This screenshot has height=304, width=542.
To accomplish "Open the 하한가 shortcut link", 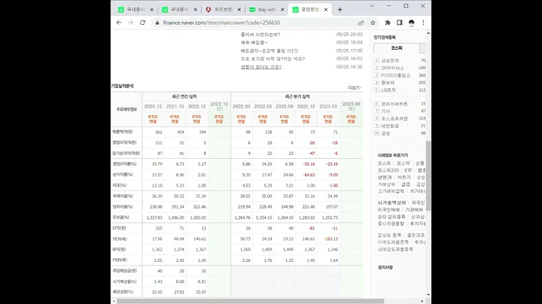I will point(403,178).
